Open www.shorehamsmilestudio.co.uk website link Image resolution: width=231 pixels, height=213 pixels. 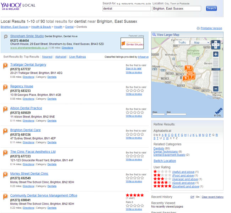pos(29,48)
